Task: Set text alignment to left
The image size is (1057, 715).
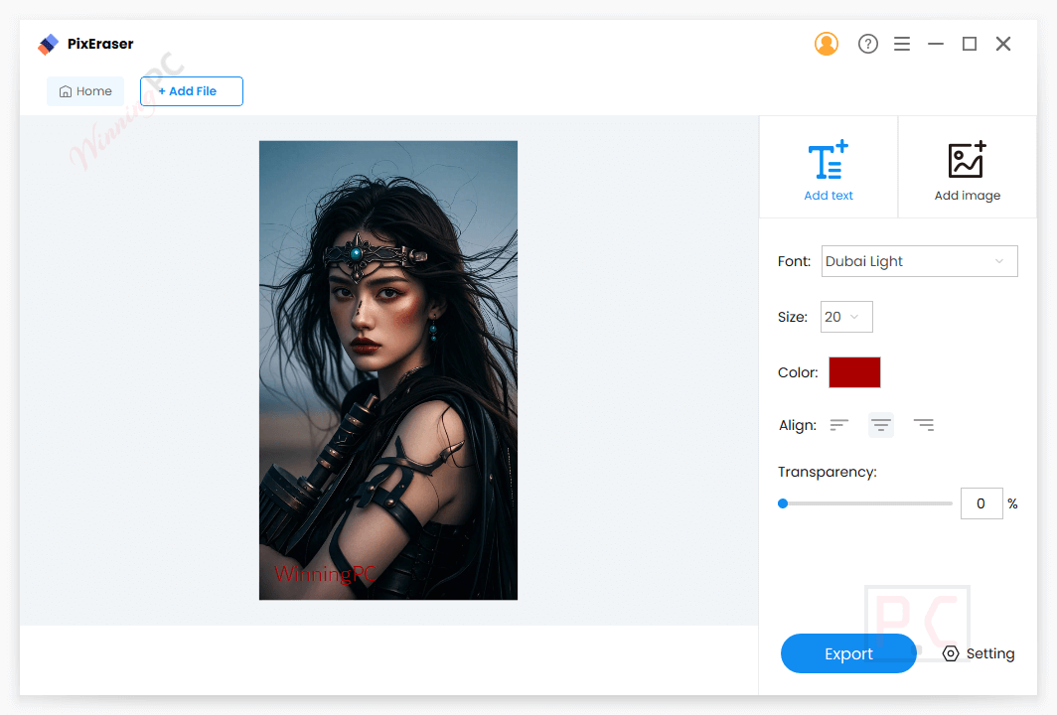Action: pyautogui.click(x=839, y=425)
